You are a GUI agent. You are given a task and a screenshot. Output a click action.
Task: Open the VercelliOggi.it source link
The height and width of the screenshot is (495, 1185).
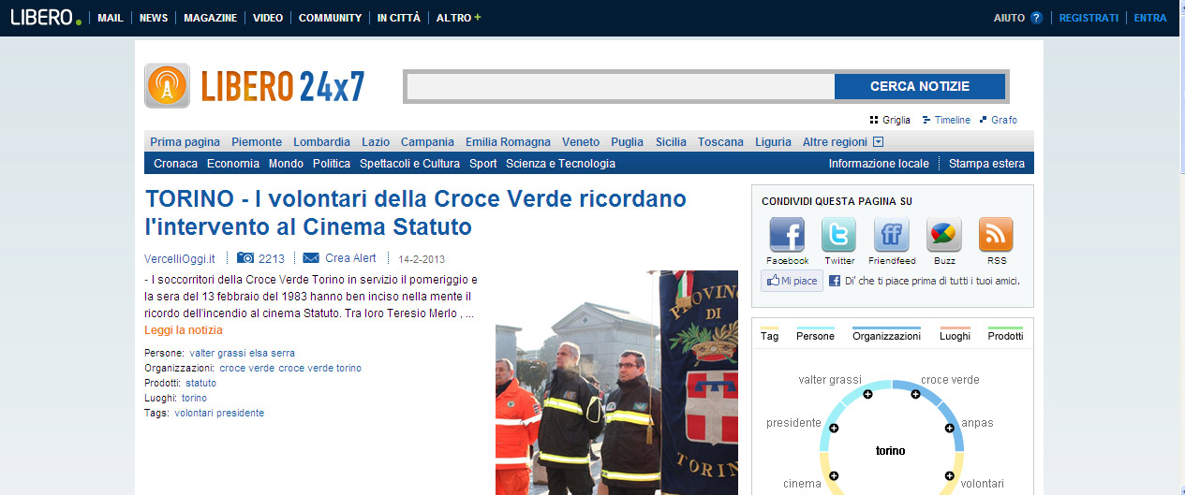pos(180,258)
